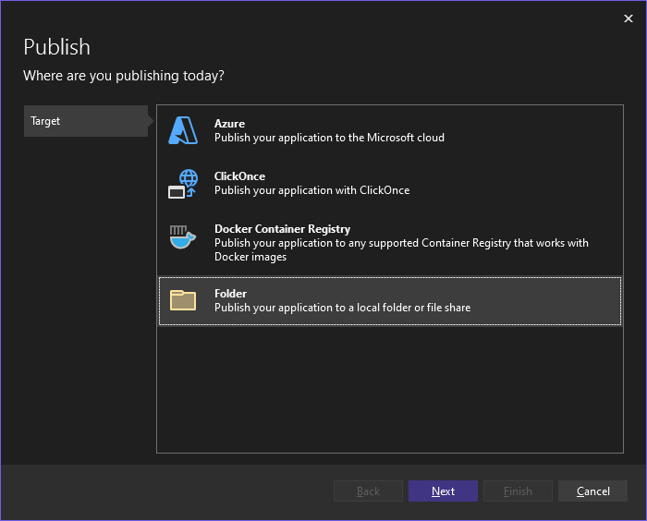647x521 pixels.
Task: Click 'Publish your application with ClickOnce' description
Action: coord(311,190)
